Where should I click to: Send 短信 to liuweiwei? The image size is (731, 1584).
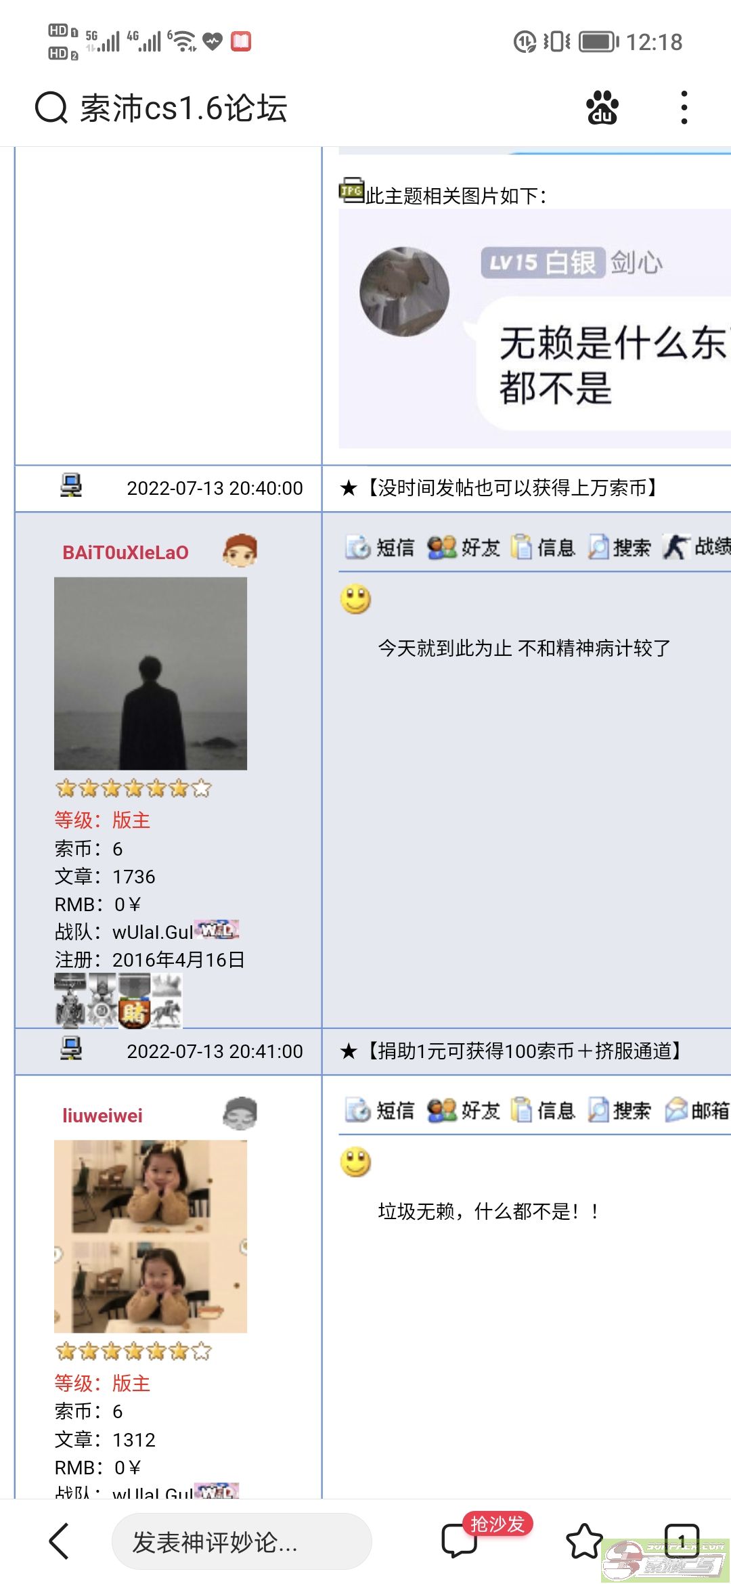point(379,1109)
